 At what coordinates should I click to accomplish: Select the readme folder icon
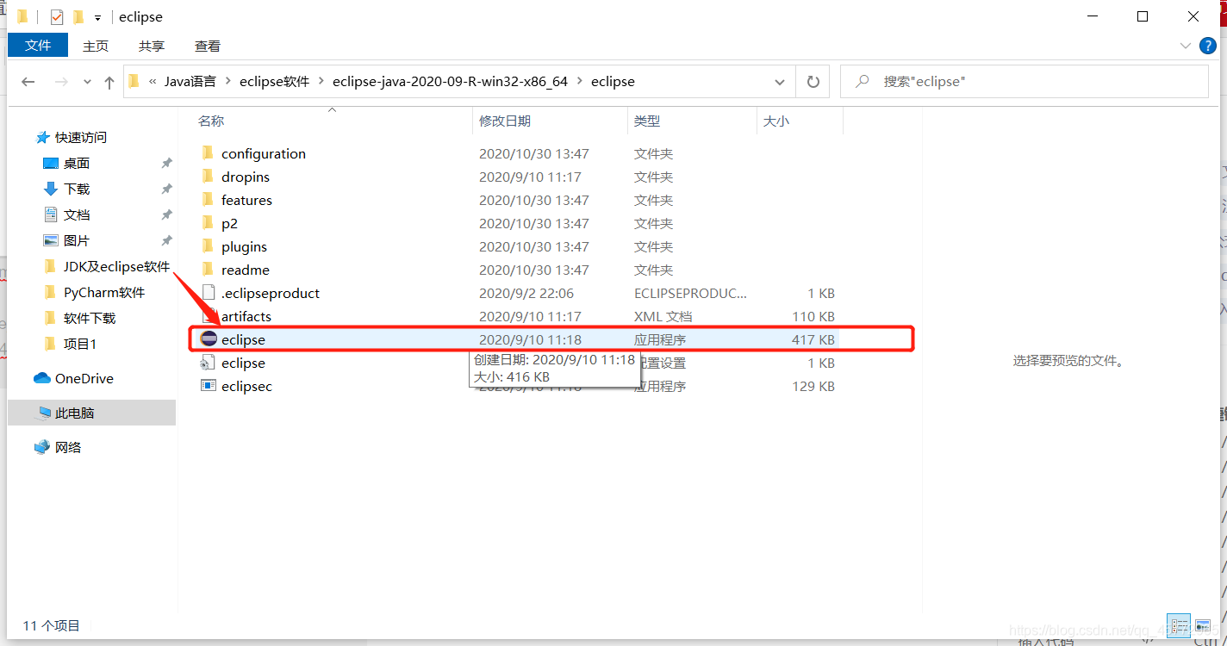point(207,270)
